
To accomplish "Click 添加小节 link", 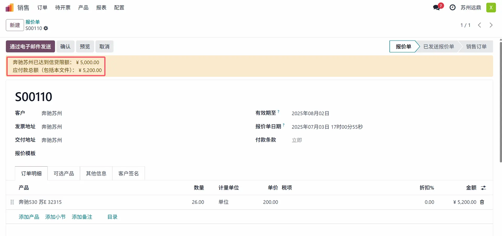I will pyautogui.click(x=55, y=217).
